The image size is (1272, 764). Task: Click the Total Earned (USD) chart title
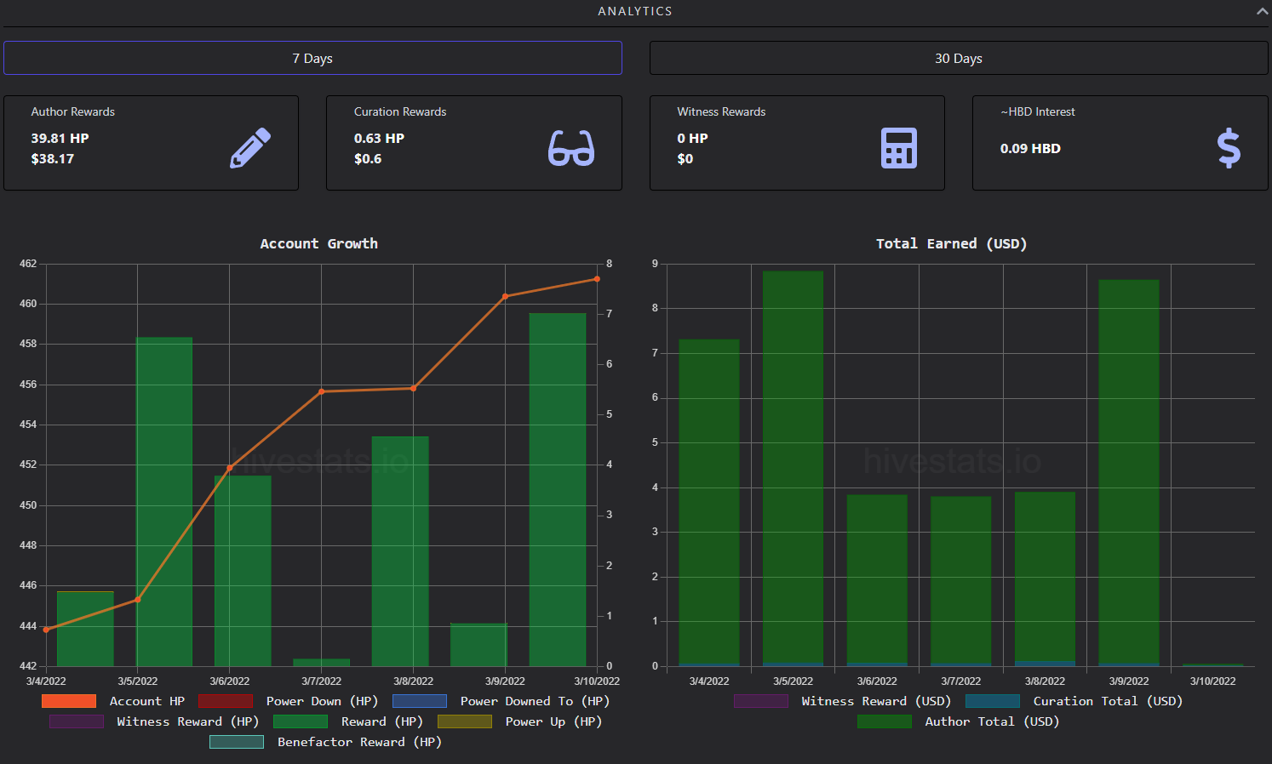tap(951, 243)
